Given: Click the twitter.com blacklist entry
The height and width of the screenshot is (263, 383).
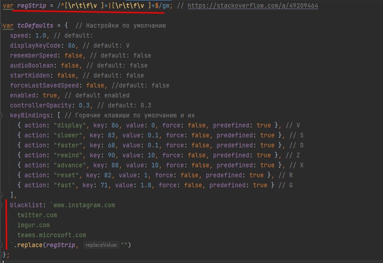Looking at the screenshot, I should [x=37, y=215].
